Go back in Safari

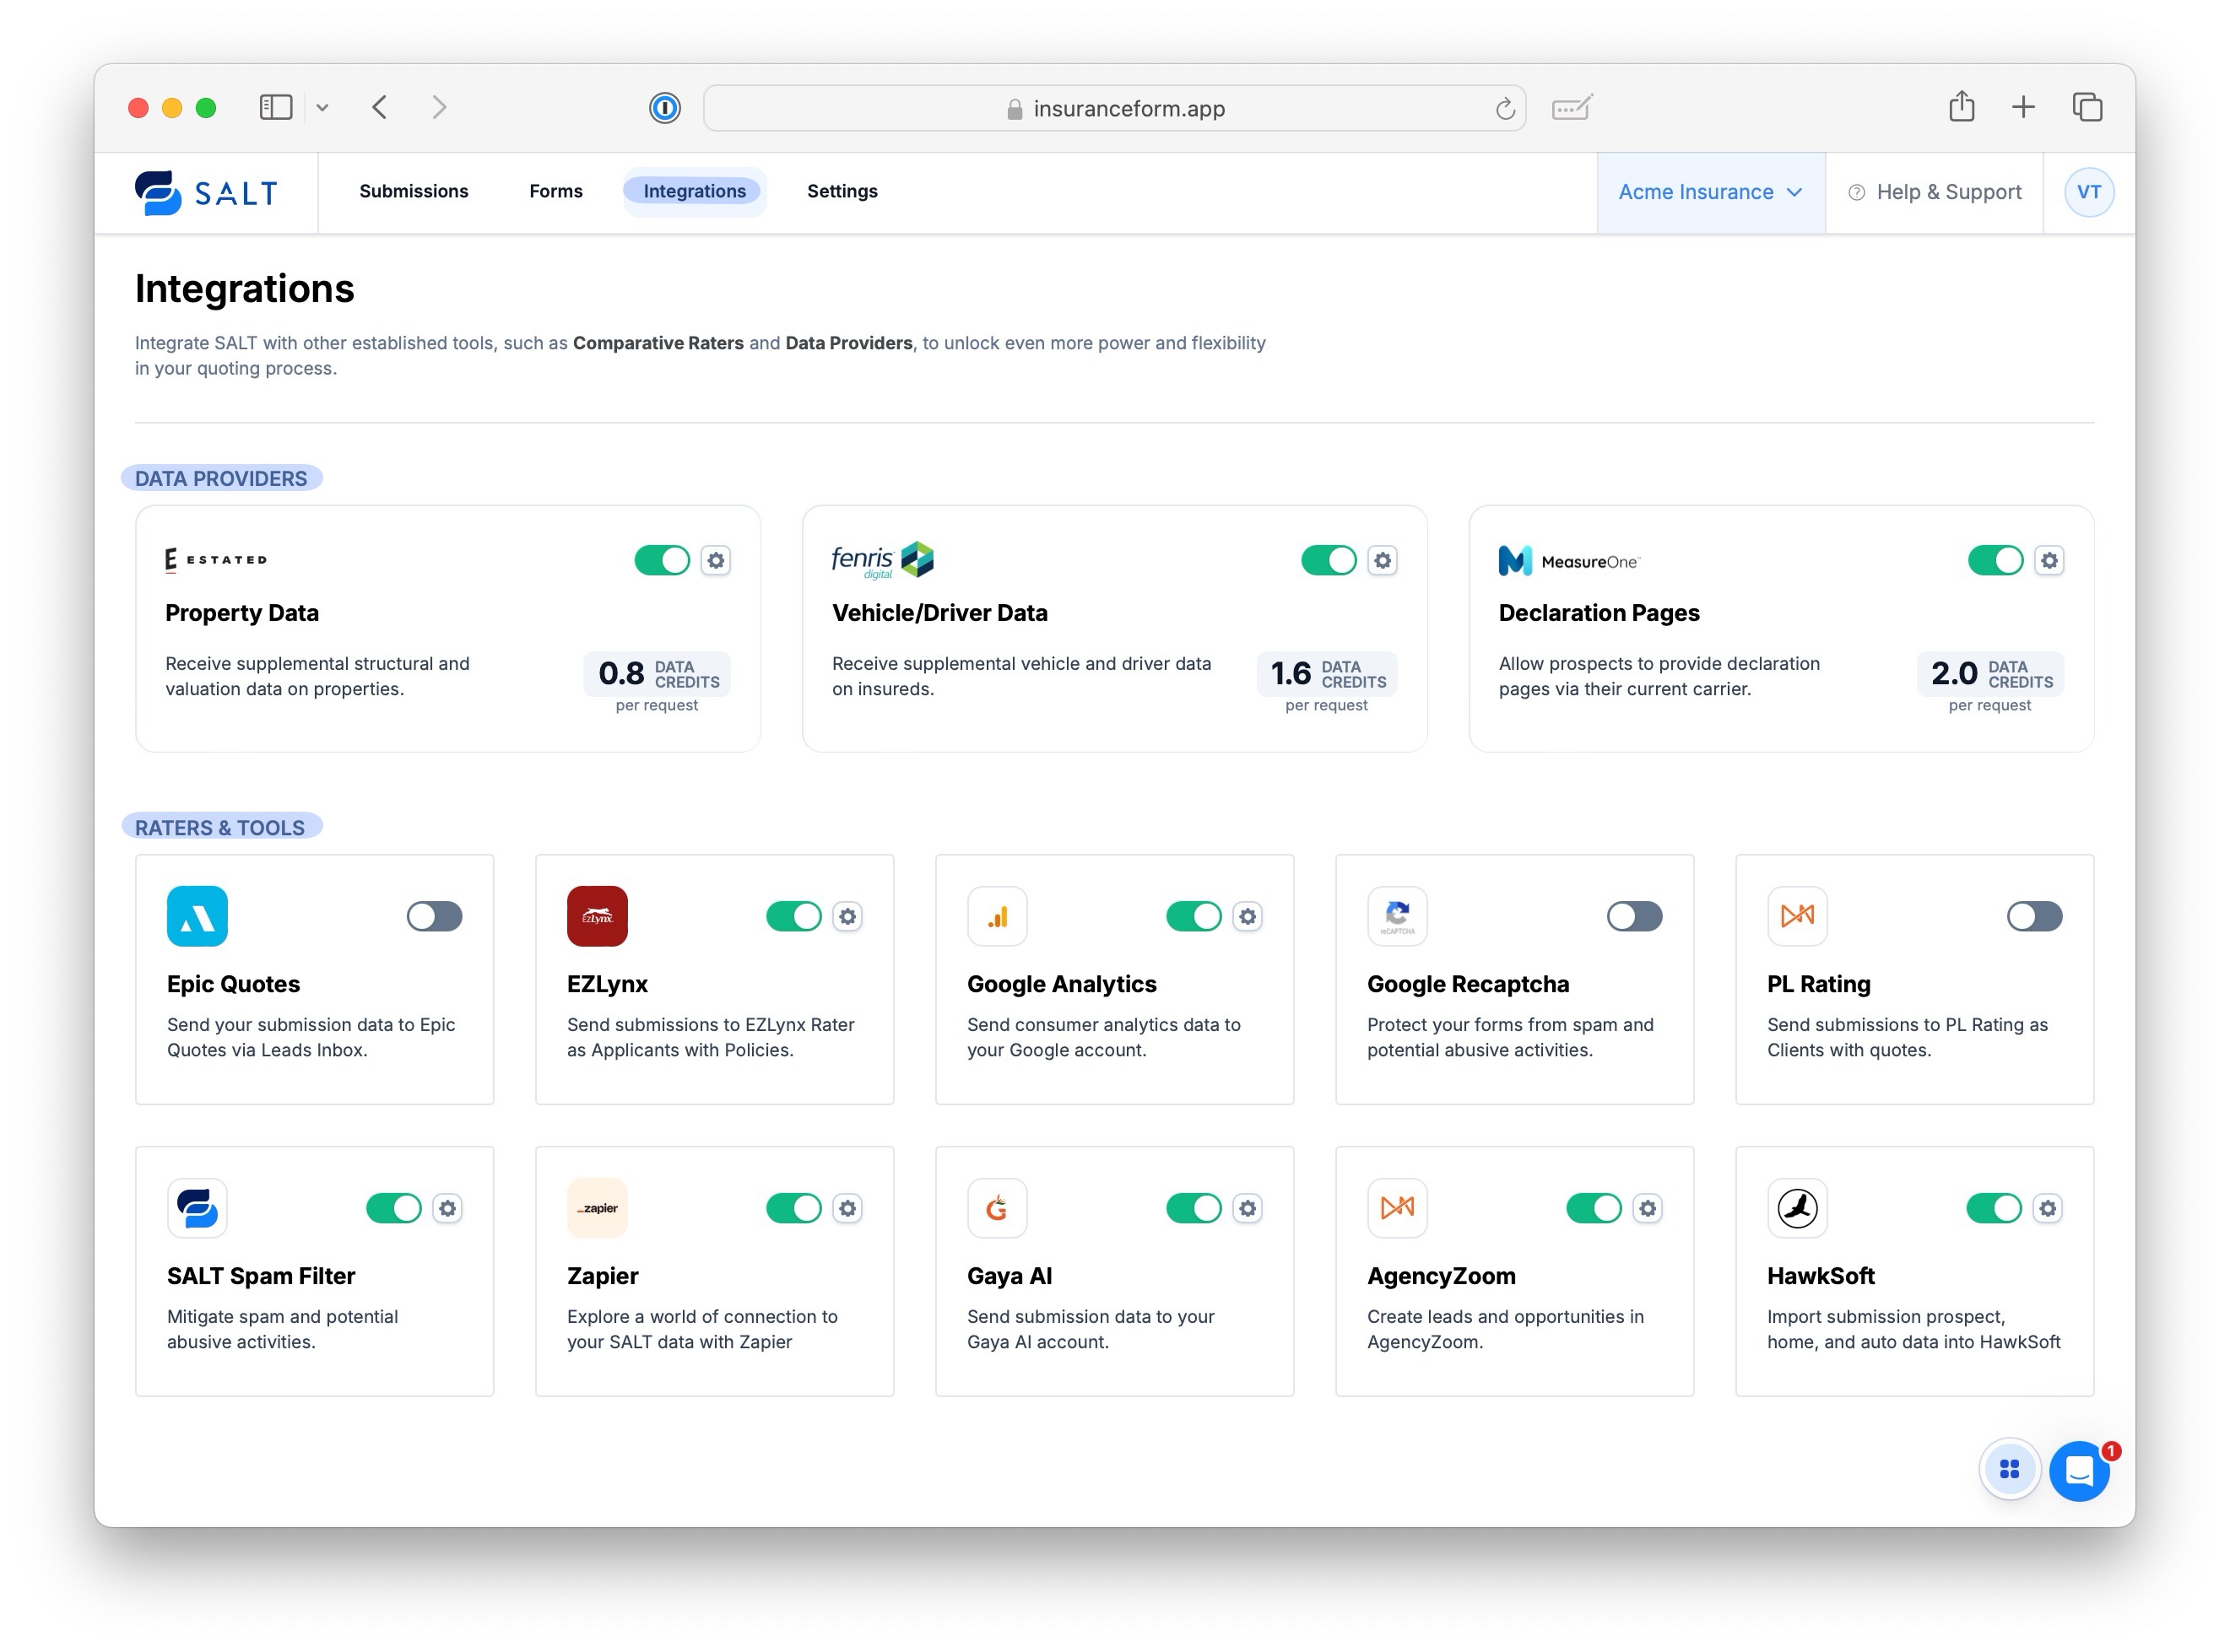tap(379, 107)
